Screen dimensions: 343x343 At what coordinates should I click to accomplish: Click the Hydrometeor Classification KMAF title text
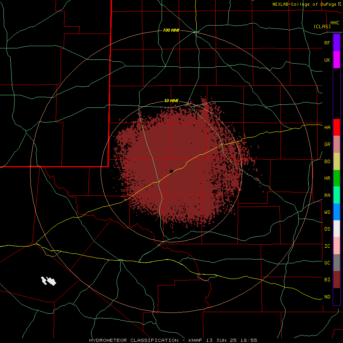coord(173,340)
